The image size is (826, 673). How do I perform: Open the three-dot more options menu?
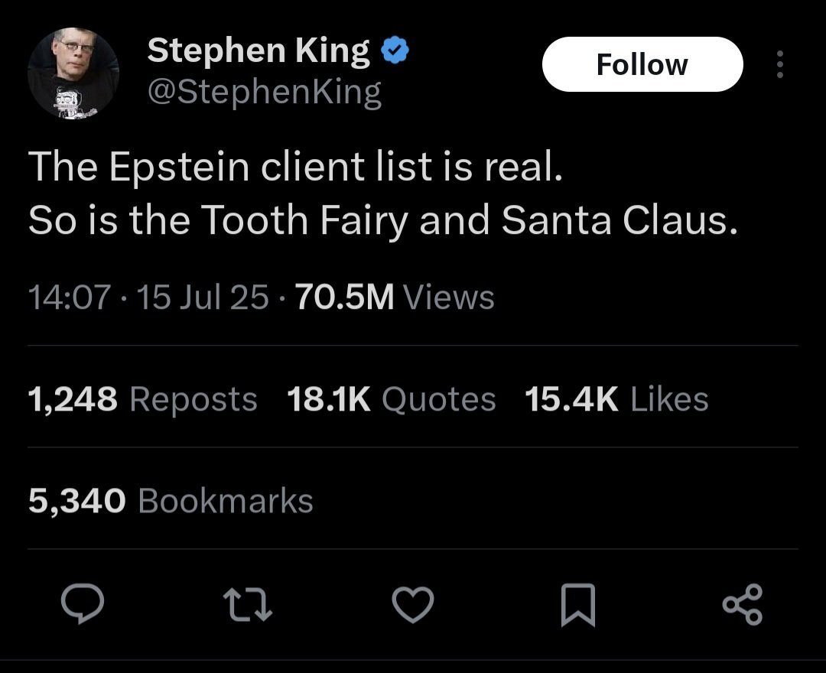[779, 65]
